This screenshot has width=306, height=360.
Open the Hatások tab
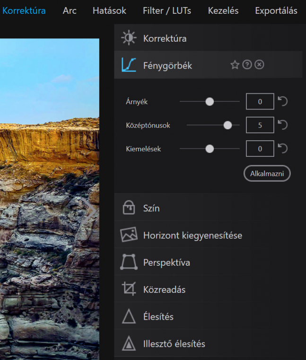coord(109,11)
